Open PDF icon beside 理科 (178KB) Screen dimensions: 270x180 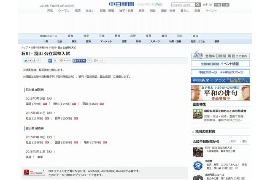pos(105,142)
